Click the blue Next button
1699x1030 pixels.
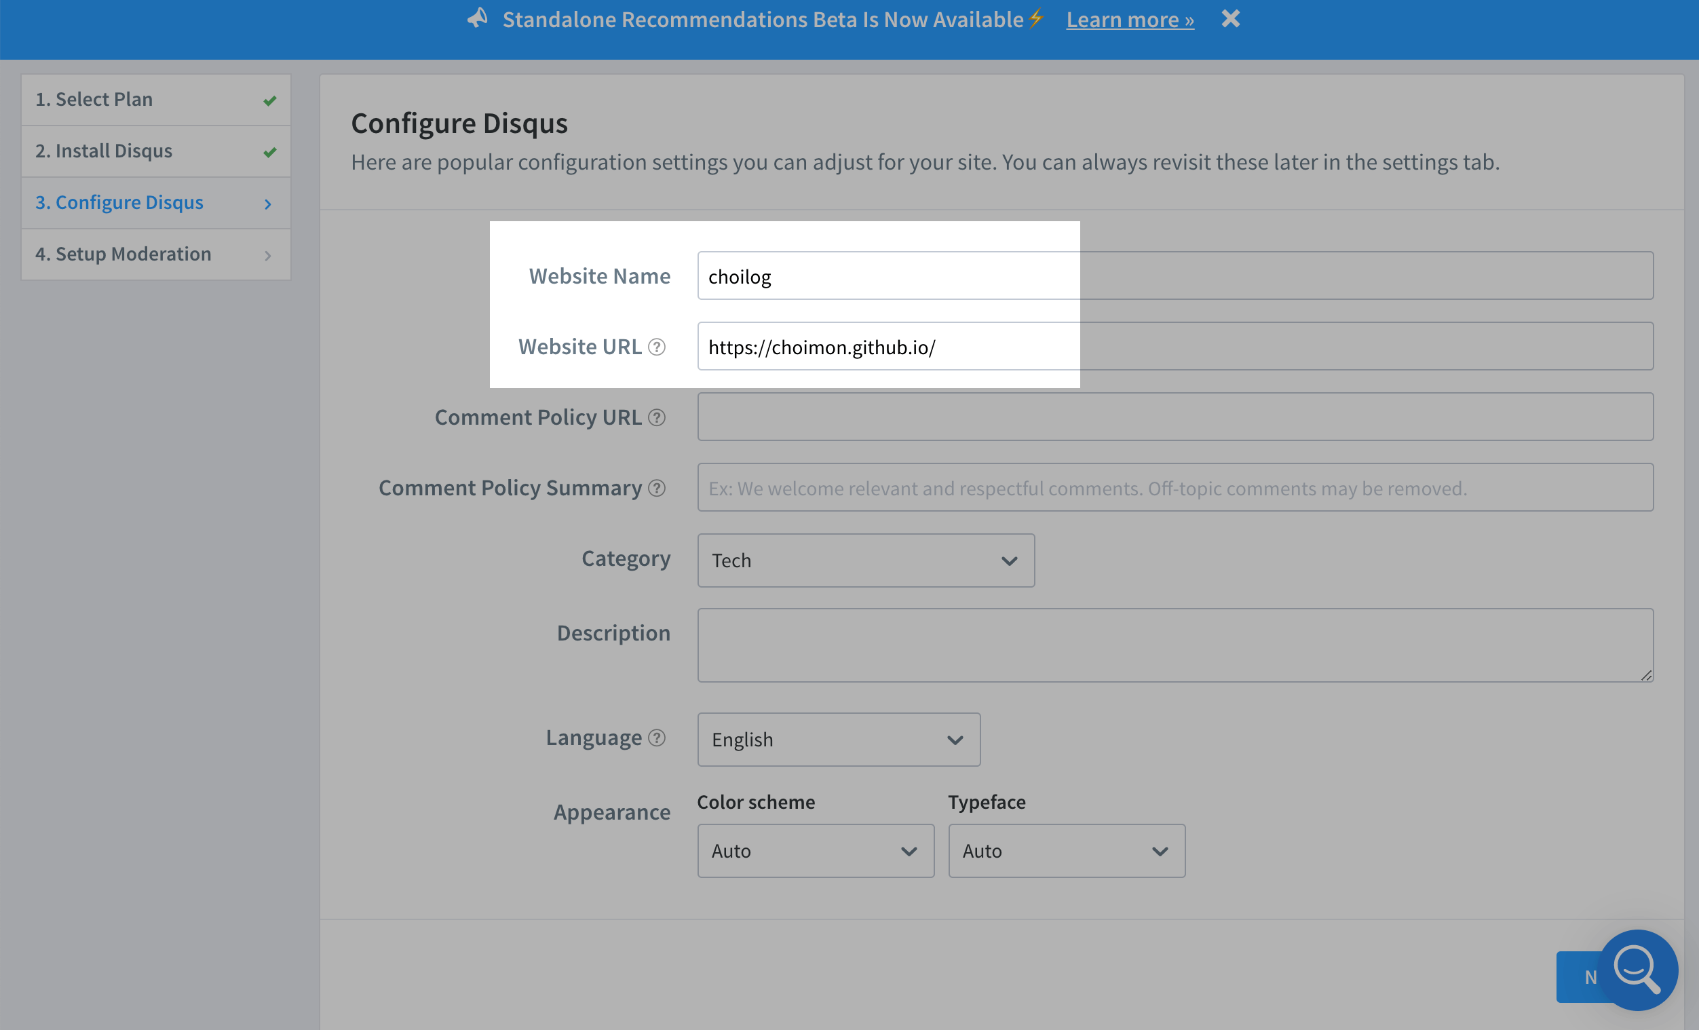point(1579,977)
